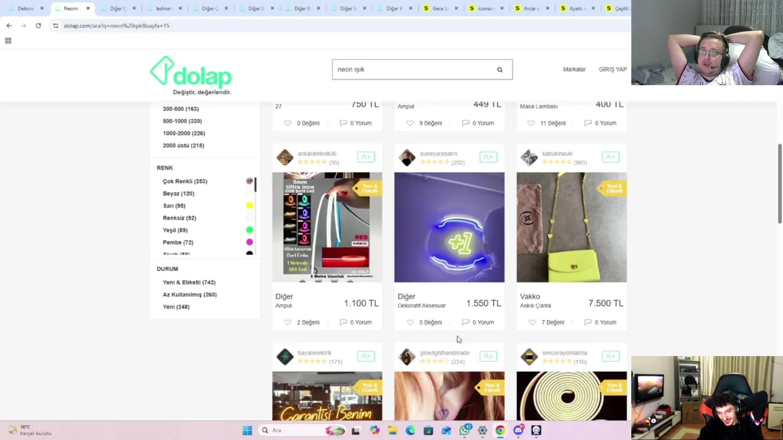Filter condition Yeni (248)
The width and height of the screenshot is (783, 440).
[176, 307]
